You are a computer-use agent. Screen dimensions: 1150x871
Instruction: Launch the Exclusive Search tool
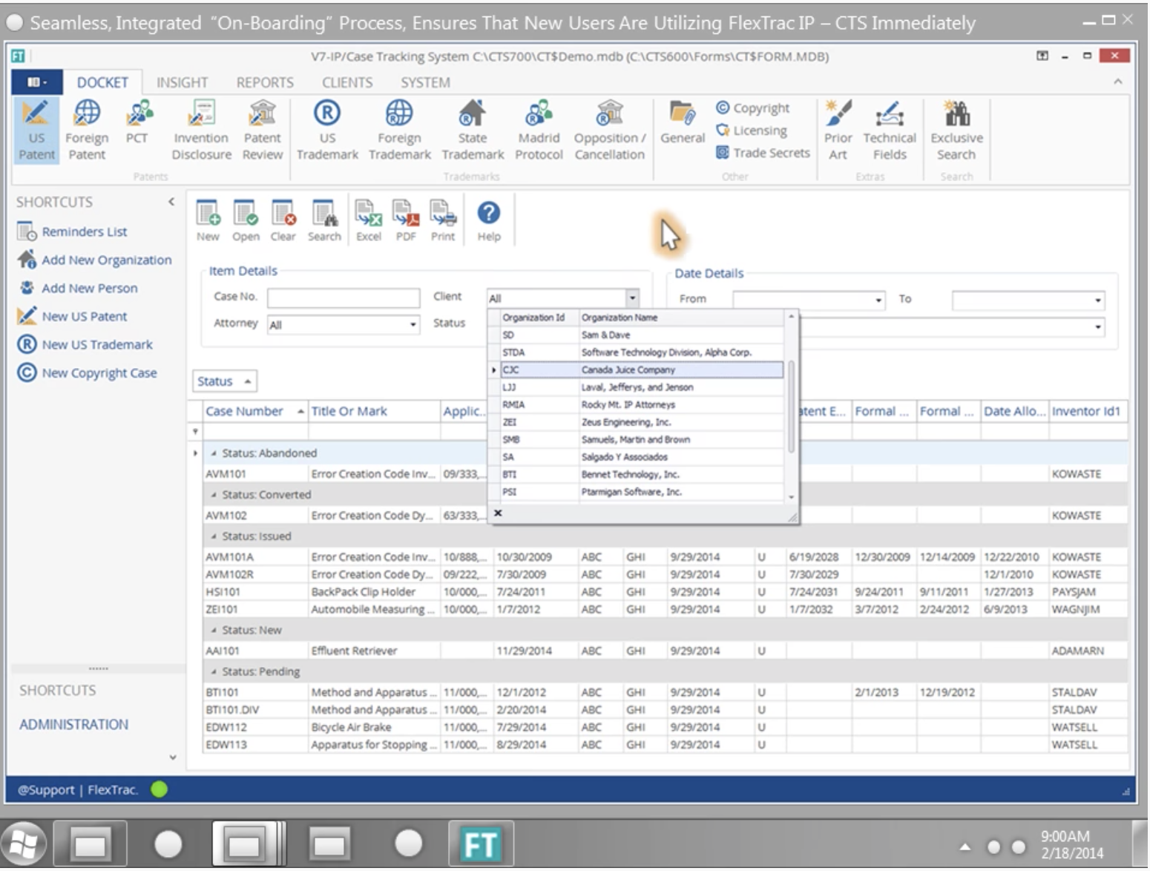click(956, 130)
